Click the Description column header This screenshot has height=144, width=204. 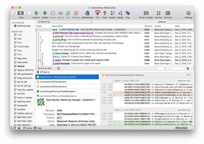pyautogui.click(x=58, y=26)
